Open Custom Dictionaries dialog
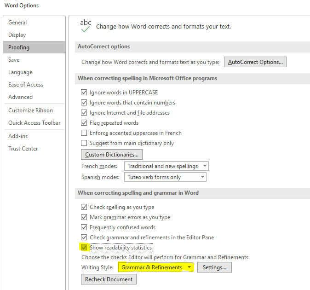Screen dimensions: 310x290 112,155
